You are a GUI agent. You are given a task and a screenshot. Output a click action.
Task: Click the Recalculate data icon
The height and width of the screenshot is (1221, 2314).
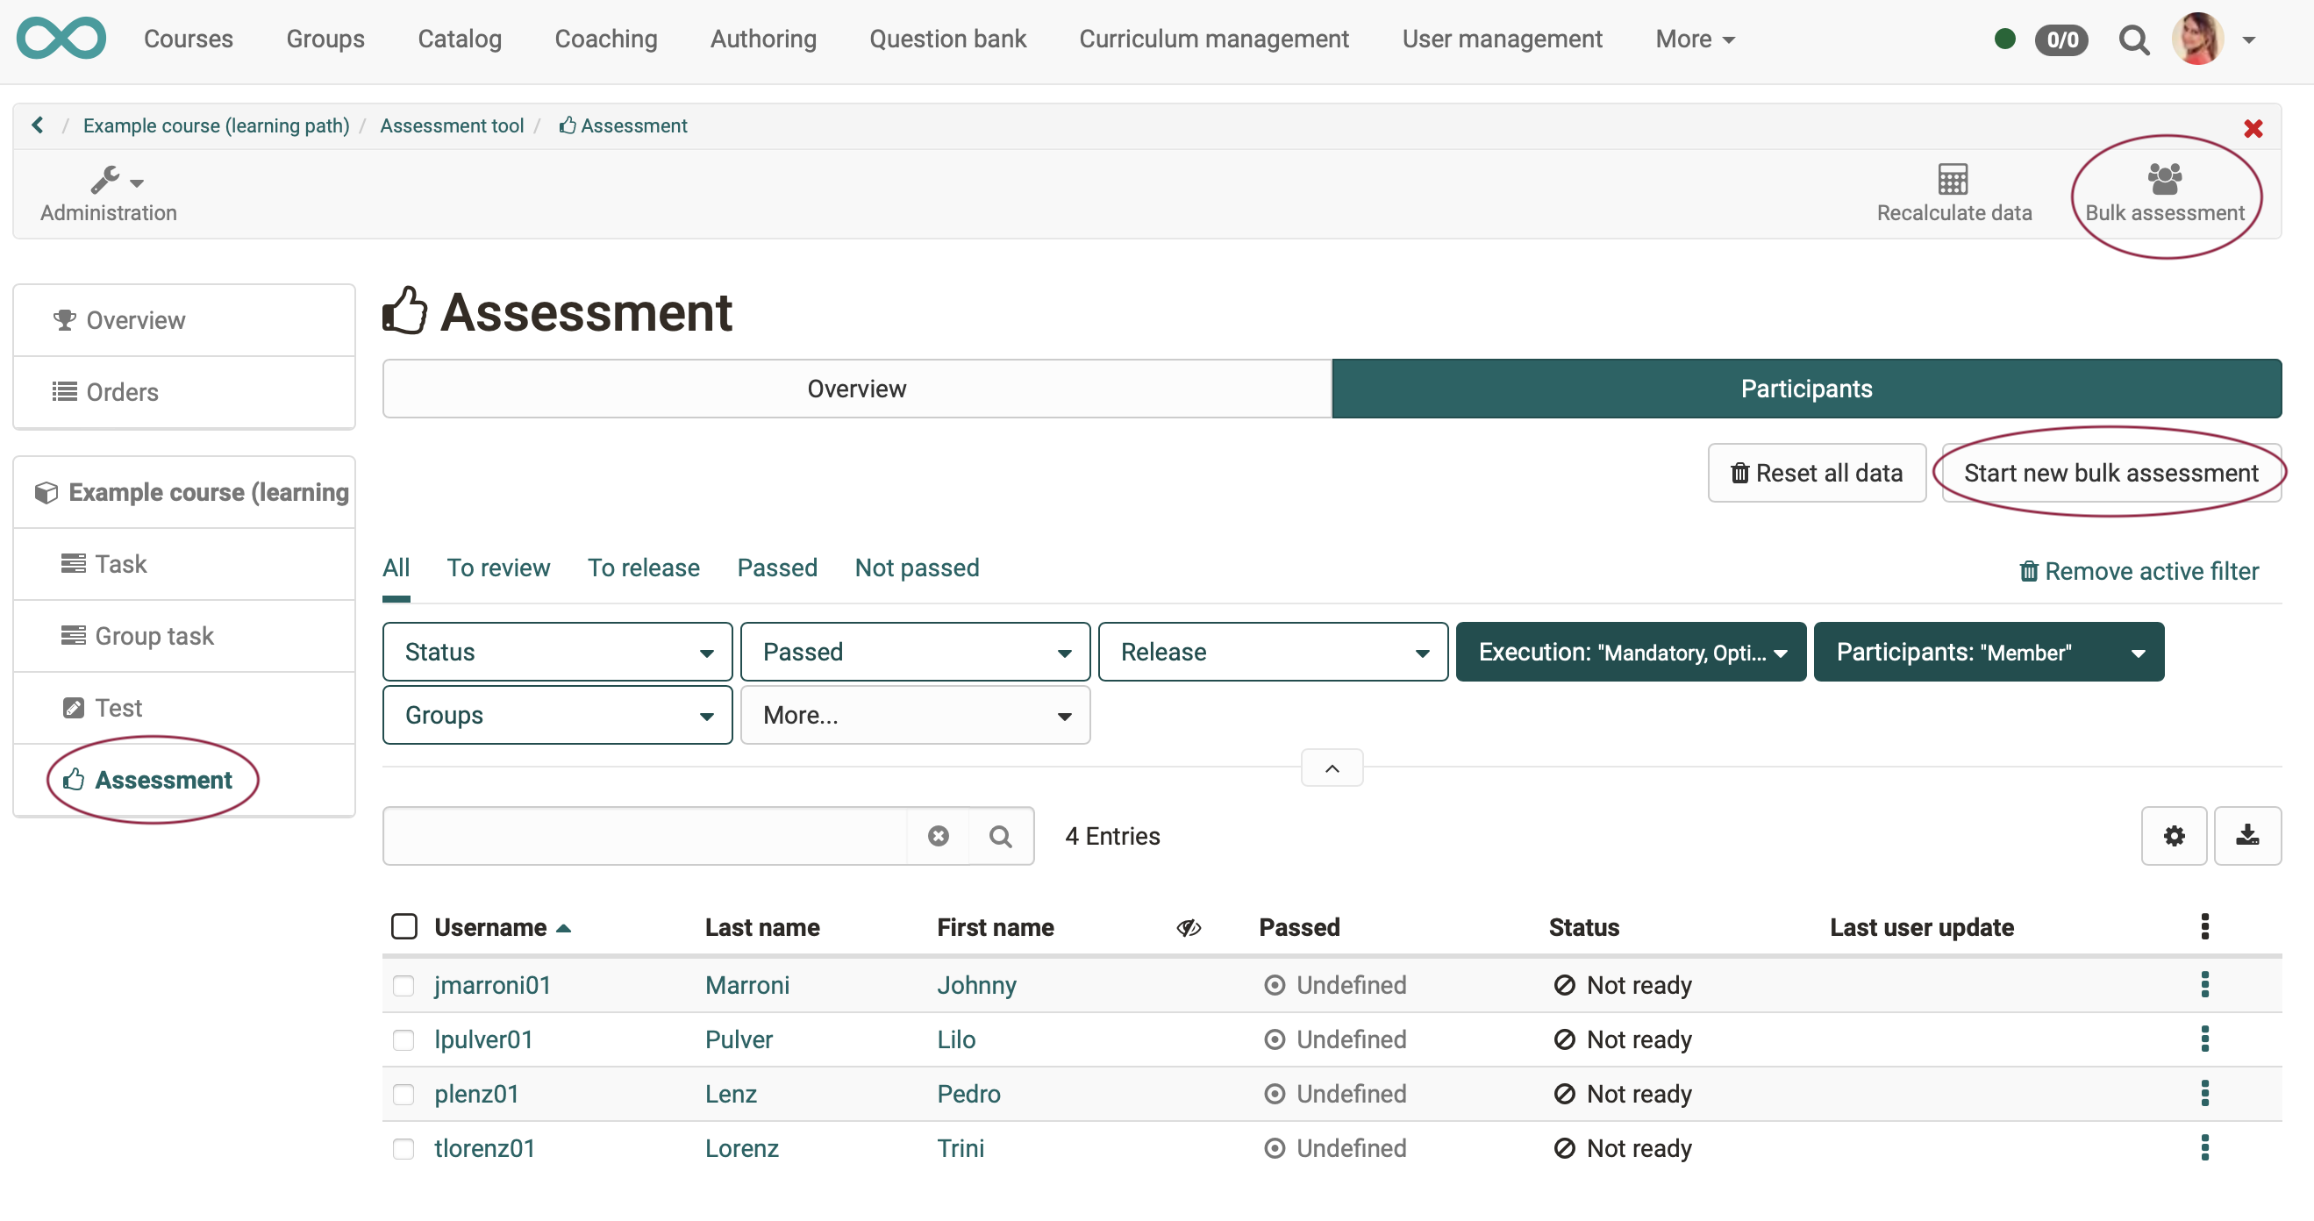(x=1953, y=178)
